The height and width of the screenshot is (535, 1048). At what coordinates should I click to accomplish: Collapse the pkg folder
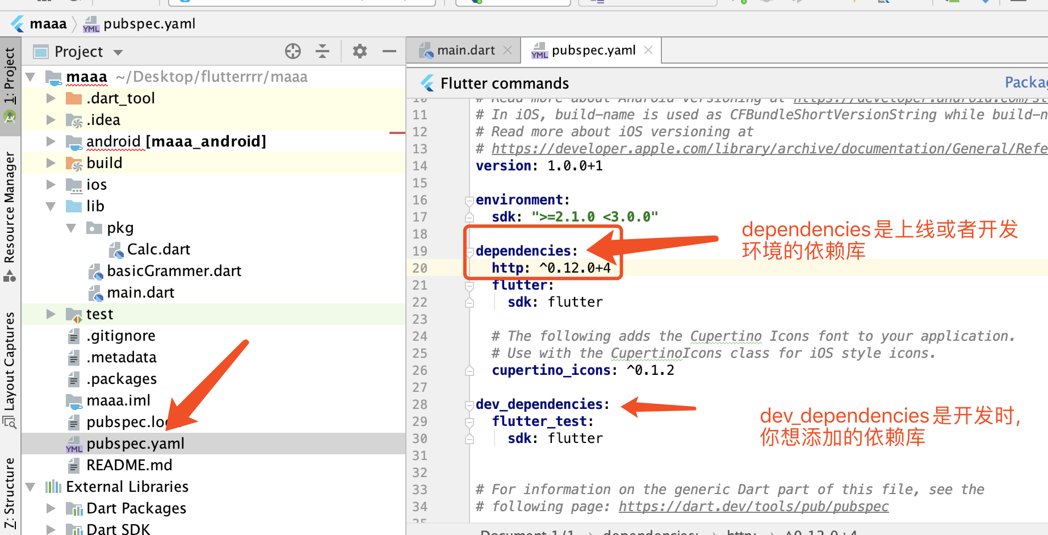(x=72, y=228)
